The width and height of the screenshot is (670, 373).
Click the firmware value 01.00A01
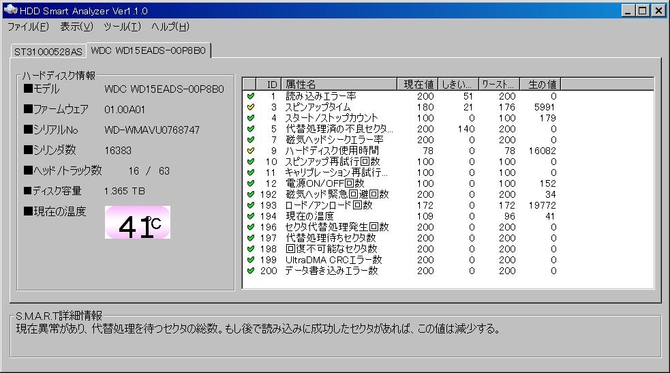click(125, 110)
